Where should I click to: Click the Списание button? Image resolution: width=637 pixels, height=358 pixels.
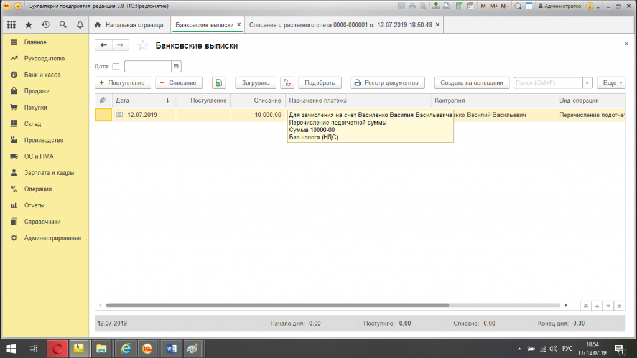coord(179,83)
